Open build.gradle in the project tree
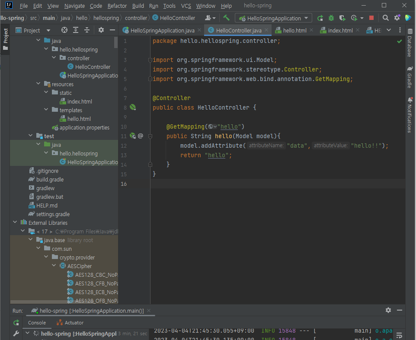This screenshot has width=416, height=340. [50, 179]
